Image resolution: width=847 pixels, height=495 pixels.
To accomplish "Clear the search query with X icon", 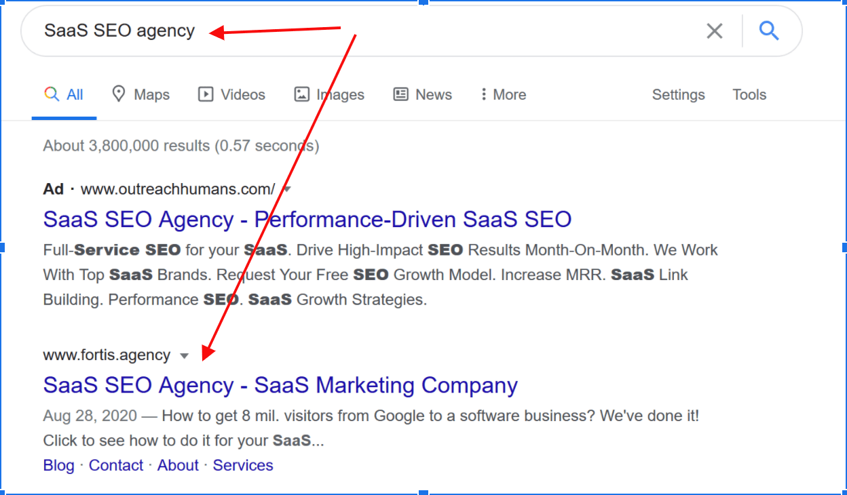I will click(x=714, y=31).
